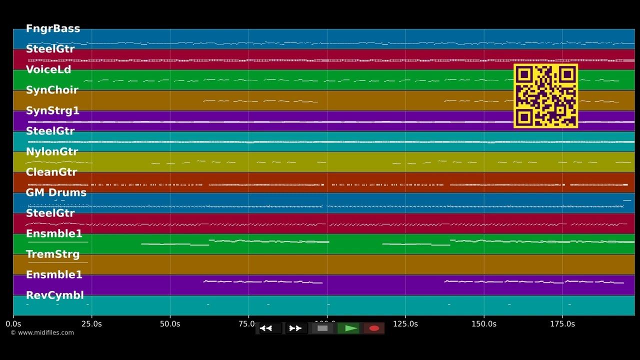Select the GM Drums track label
Image resolution: width=640 pixels, height=360 pixels.
pyautogui.click(x=56, y=192)
